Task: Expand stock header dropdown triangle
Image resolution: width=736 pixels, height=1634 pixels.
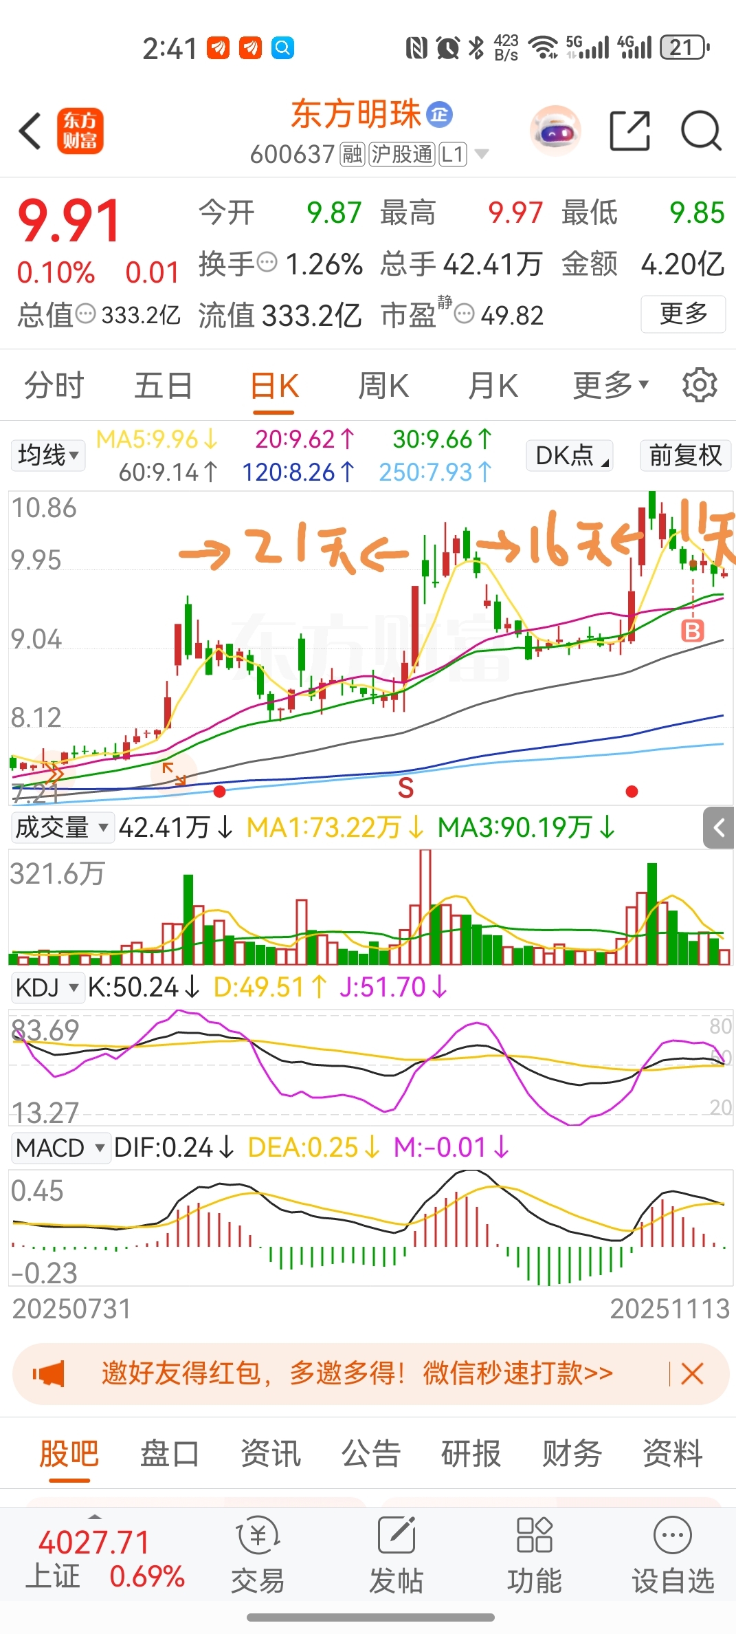Action: point(482,154)
